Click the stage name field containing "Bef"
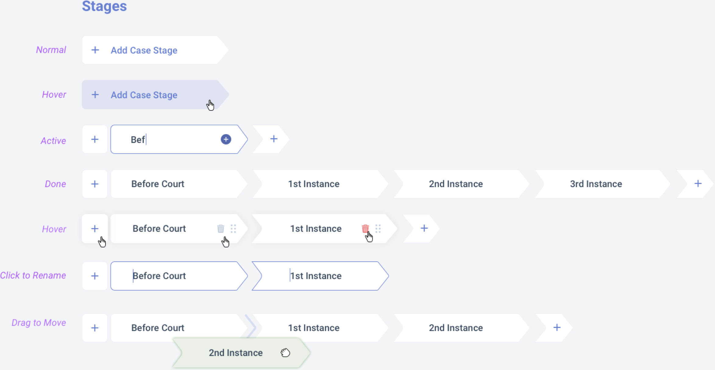 (x=171, y=140)
